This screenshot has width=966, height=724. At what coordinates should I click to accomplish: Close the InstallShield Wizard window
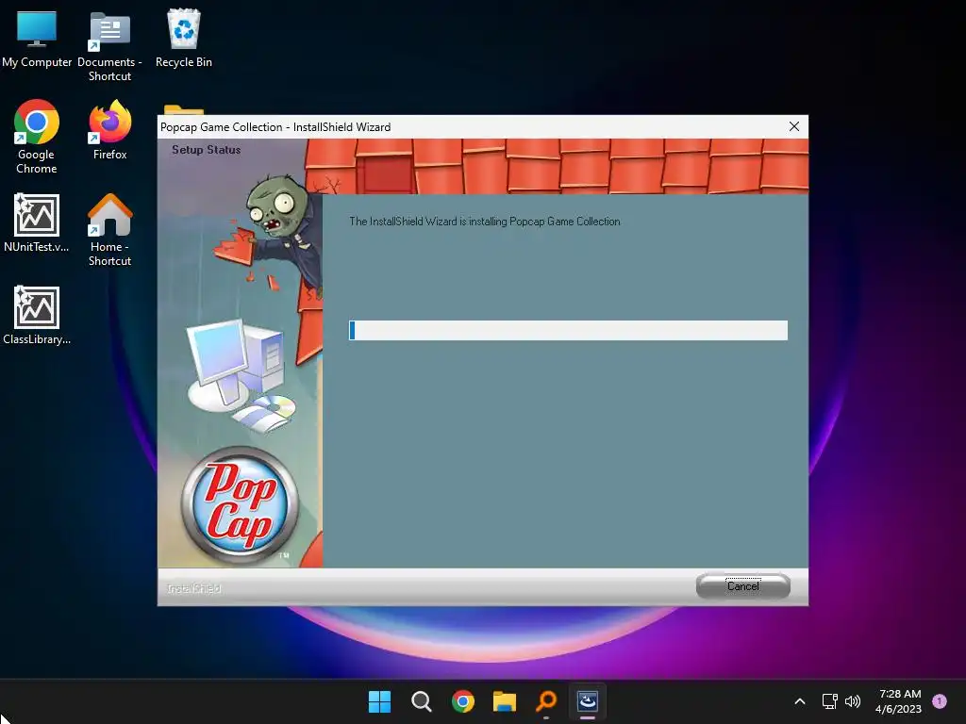(x=794, y=126)
